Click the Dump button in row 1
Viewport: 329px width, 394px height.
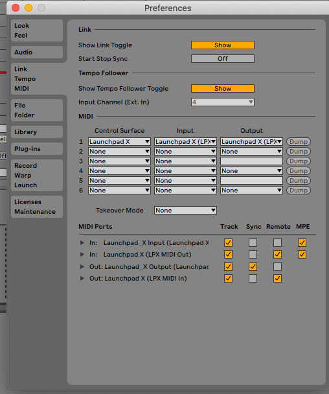tap(299, 142)
